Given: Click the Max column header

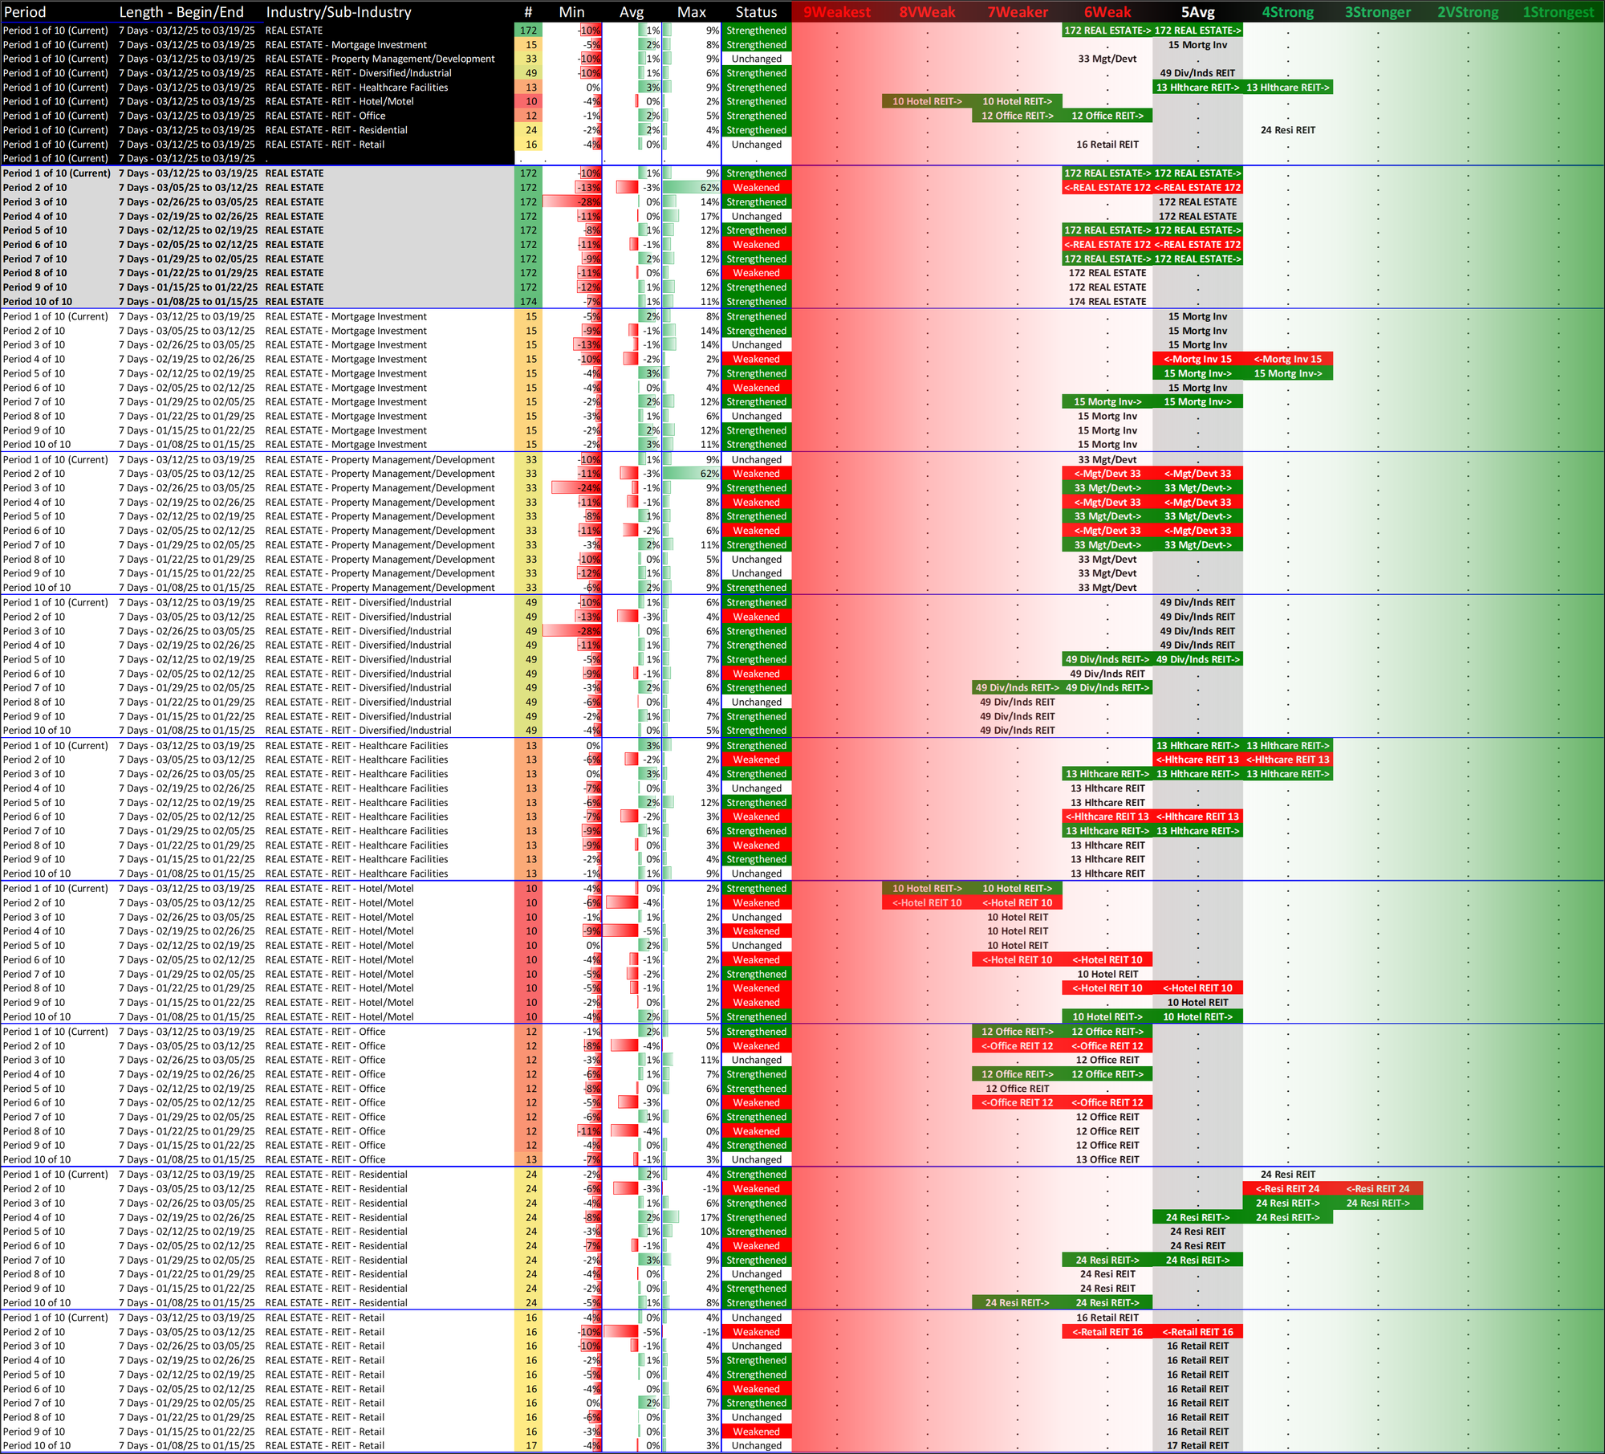Looking at the screenshot, I should click(x=691, y=12).
